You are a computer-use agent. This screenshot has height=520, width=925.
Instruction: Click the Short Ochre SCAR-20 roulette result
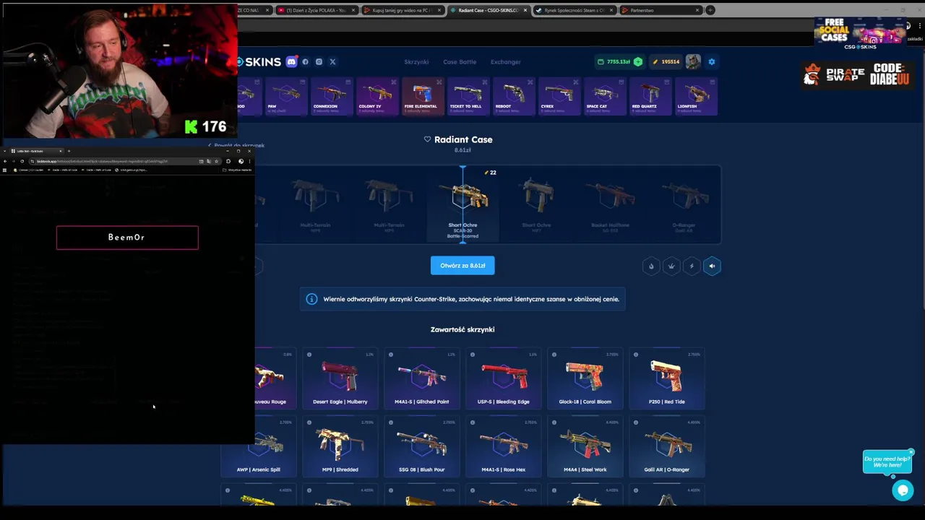point(462,206)
